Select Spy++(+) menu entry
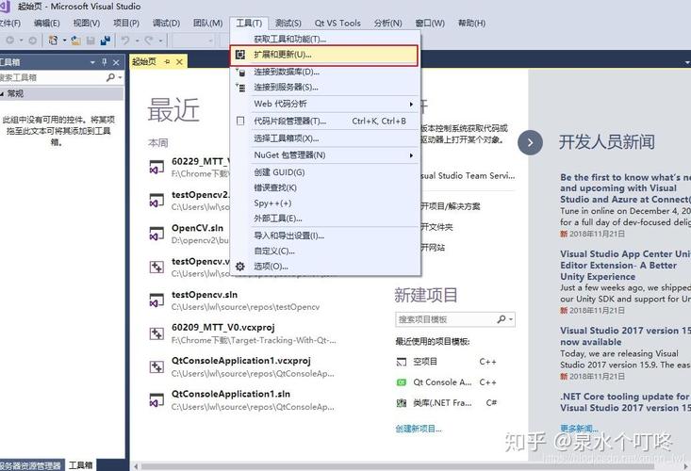 click(x=325, y=203)
